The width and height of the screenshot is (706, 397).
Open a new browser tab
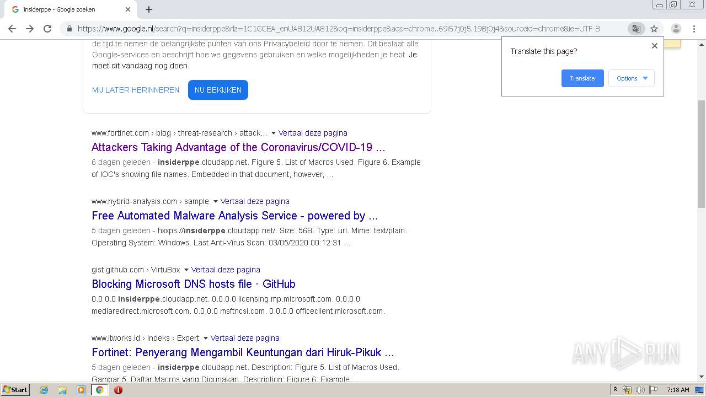point(149,9)
